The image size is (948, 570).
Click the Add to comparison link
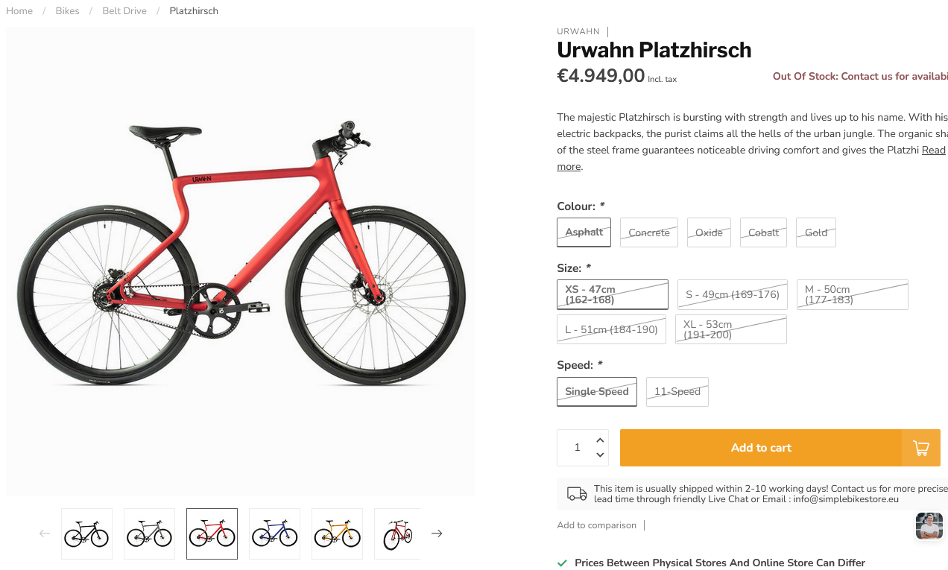coord(596,525)
